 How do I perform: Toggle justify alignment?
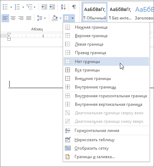coord(29,18)
